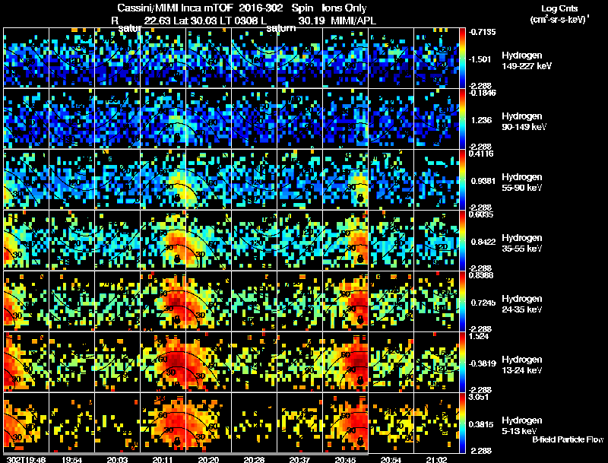
Task: Click the '0.9381' color scale value
Action: (483, 181)
